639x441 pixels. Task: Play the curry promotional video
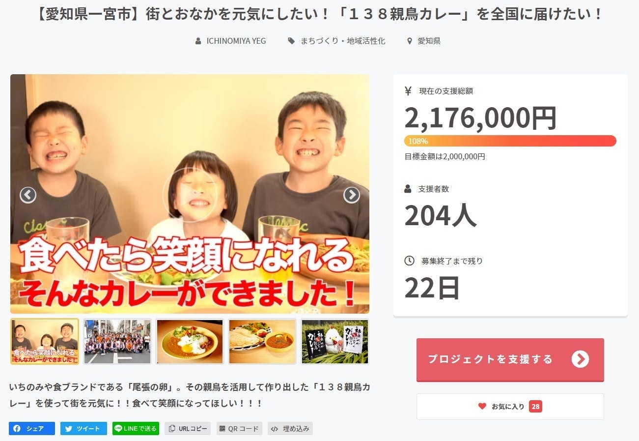(x=190, y=195)
